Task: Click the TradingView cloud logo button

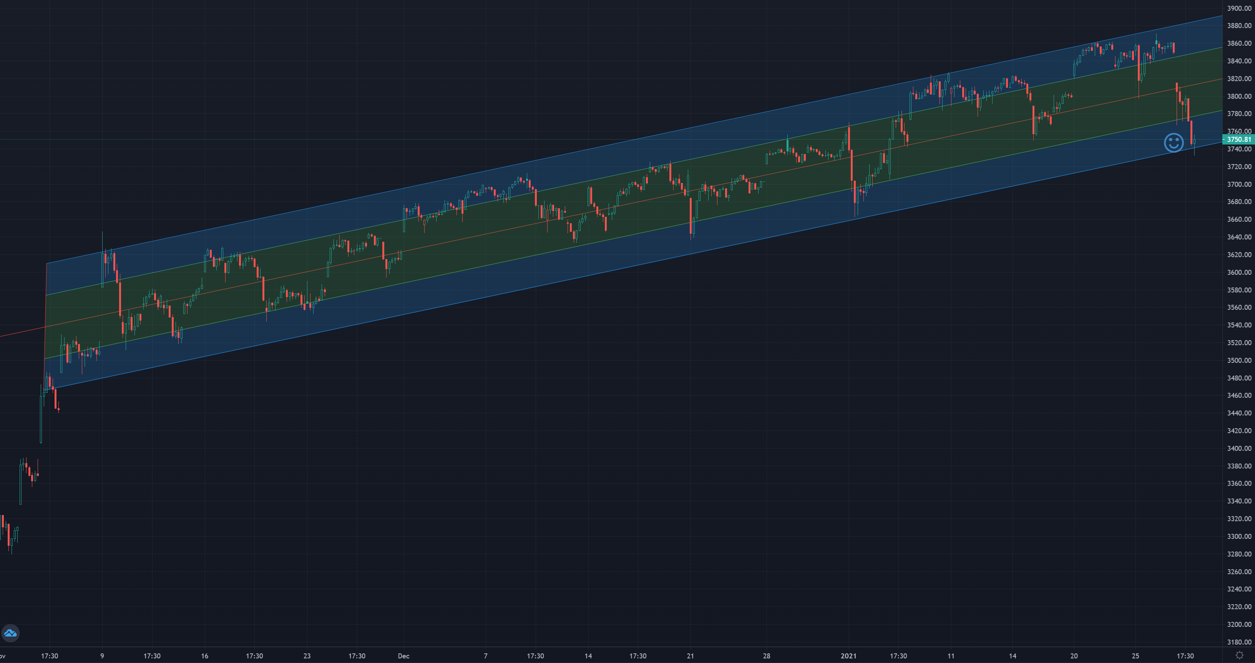Action: pos(10,633)
